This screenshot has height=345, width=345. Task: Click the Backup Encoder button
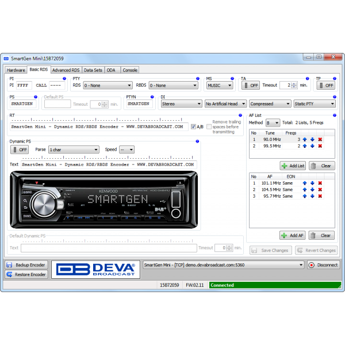pos(26,265)
